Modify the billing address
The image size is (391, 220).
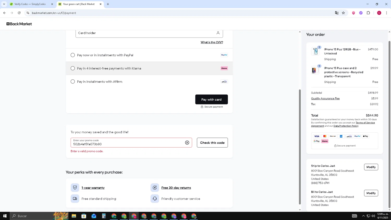point(371,193)
